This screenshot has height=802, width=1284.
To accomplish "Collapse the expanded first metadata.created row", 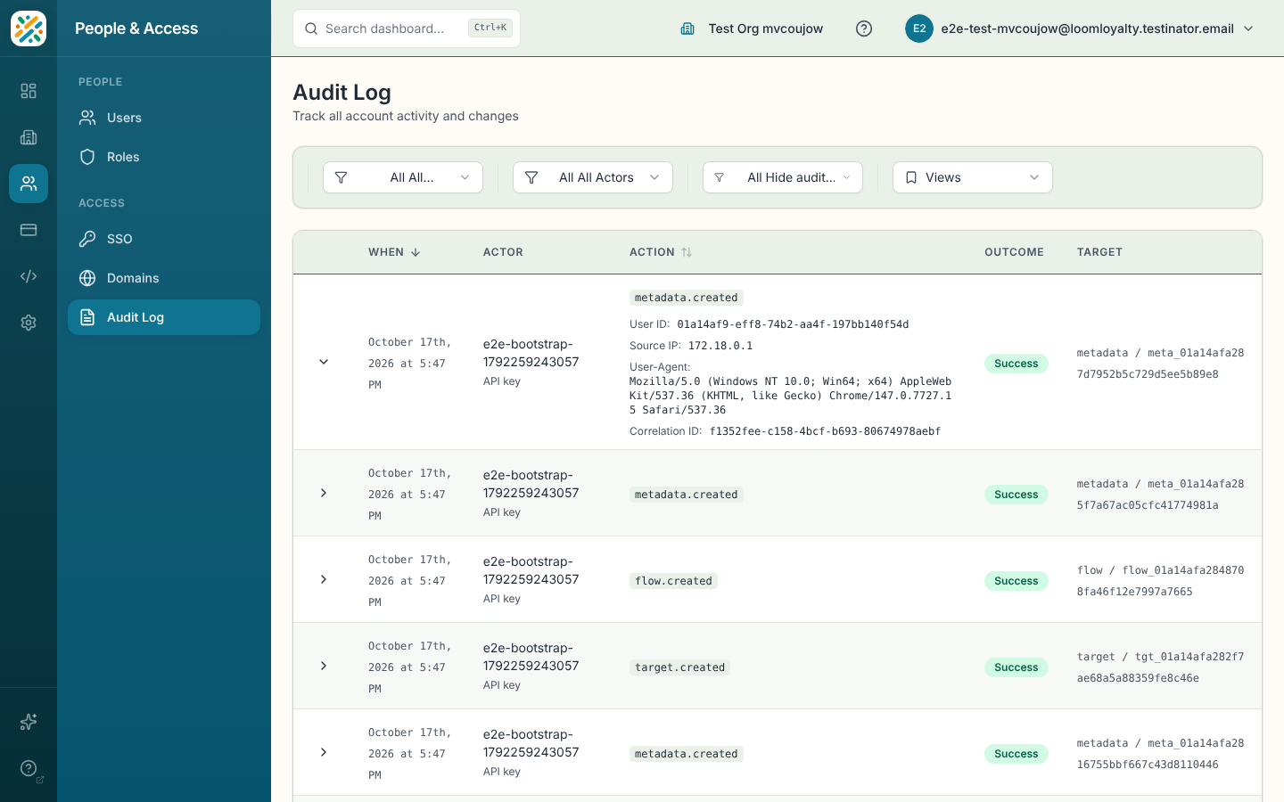I will pos(324,362).
